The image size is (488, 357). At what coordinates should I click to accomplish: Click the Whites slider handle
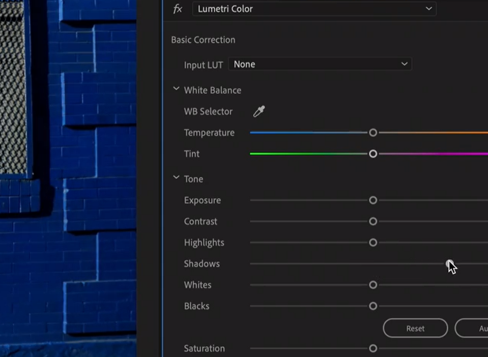pyautogui.click(x=373, y=285)
